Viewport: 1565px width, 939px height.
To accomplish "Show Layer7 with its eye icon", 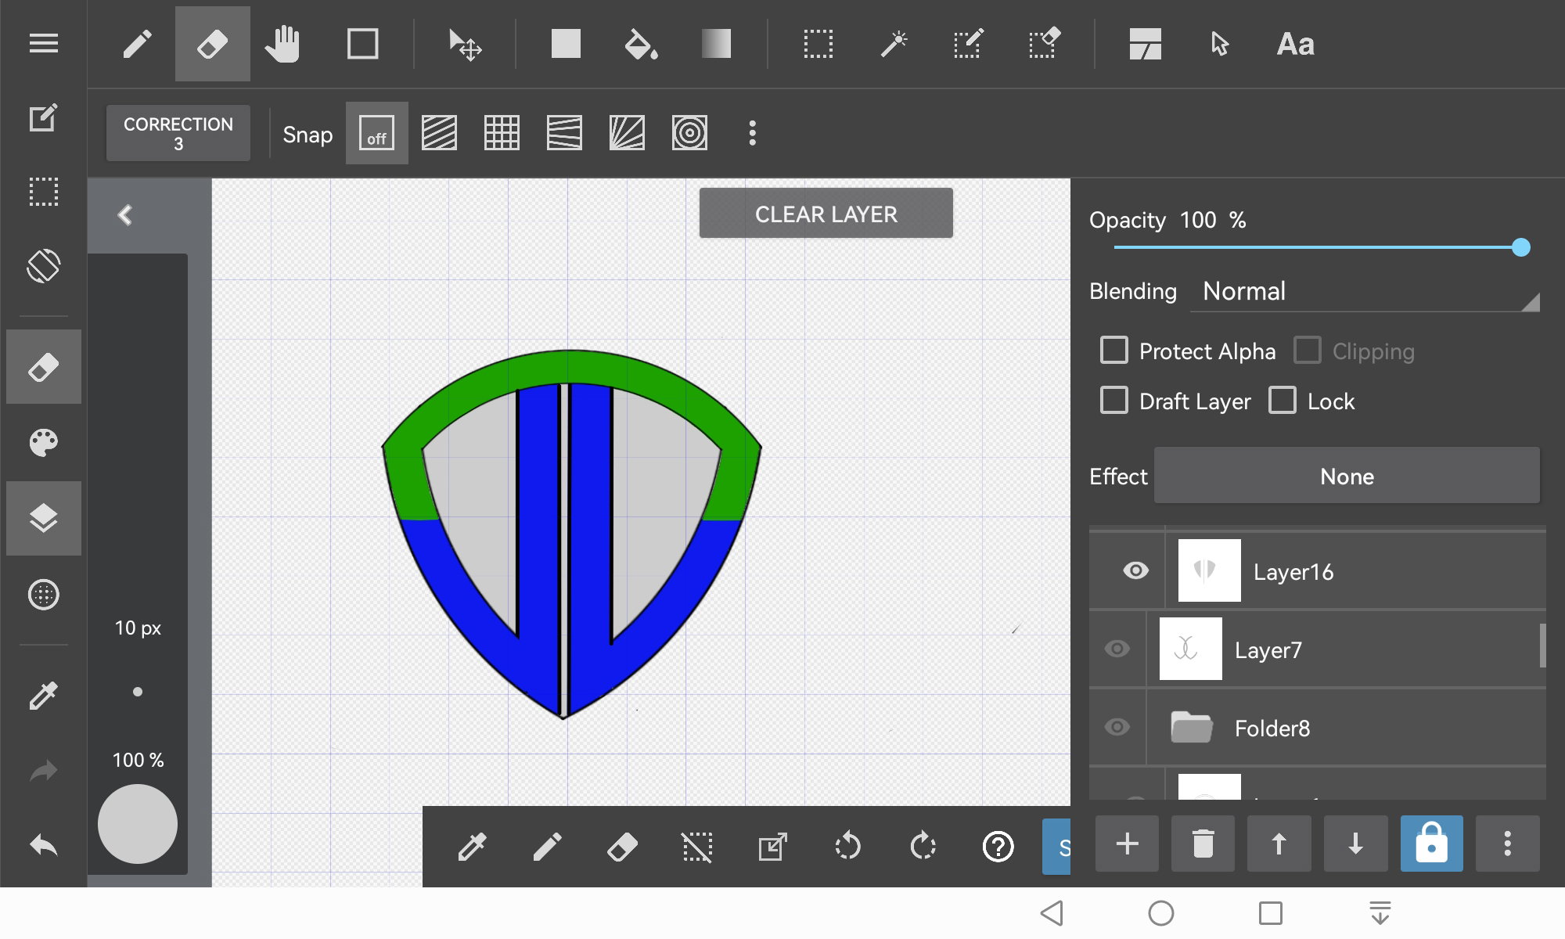I will click(1117, 649).
